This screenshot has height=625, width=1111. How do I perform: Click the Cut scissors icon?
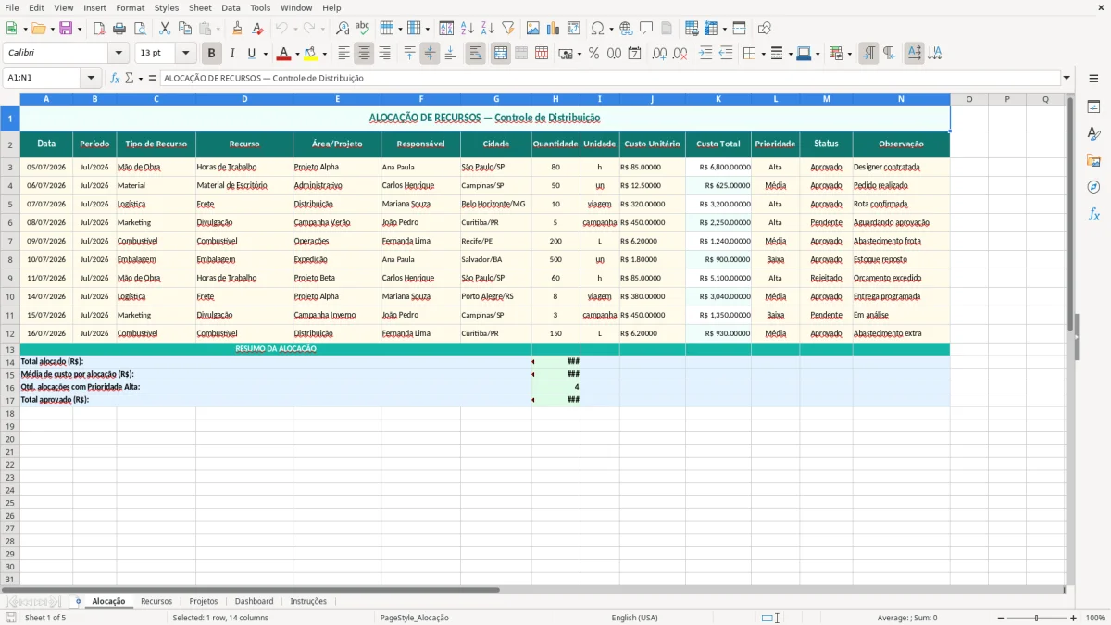point(165,29)
